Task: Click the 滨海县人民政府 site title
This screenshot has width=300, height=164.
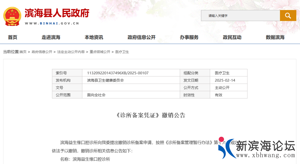Action: (57, 13)
